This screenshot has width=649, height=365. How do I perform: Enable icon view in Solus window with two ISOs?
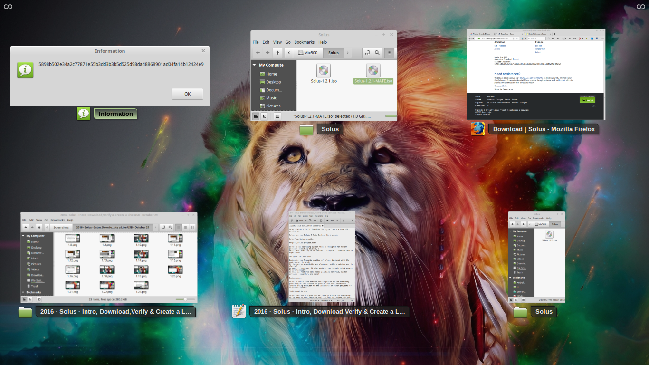tap(390, 52)
